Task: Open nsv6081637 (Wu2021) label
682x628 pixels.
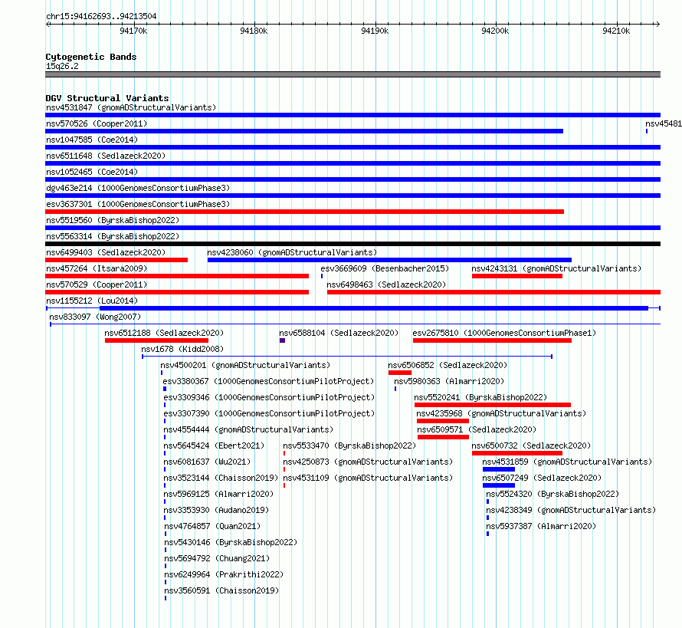Action: point(207,462)
